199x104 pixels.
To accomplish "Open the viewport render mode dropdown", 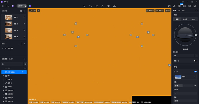I will tap(168, 11).
